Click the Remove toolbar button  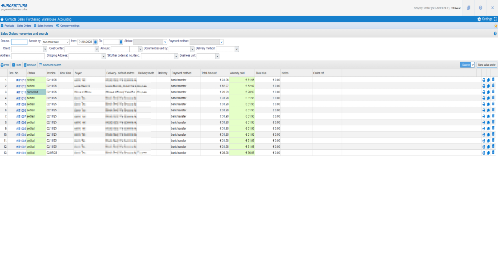tap(30, 65)
